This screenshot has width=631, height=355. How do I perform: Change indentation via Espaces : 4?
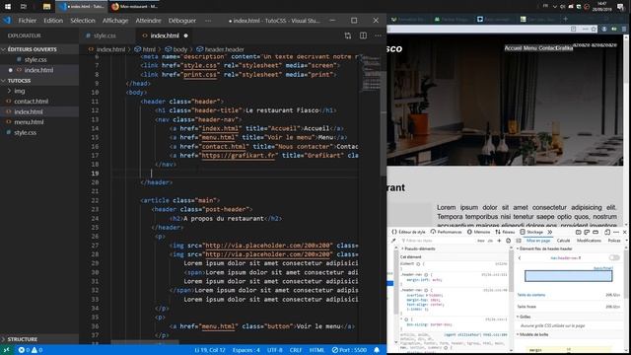(x=246, y=350)
